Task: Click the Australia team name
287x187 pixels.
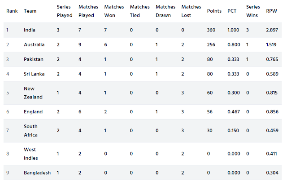Action: [x=34, y=45]
